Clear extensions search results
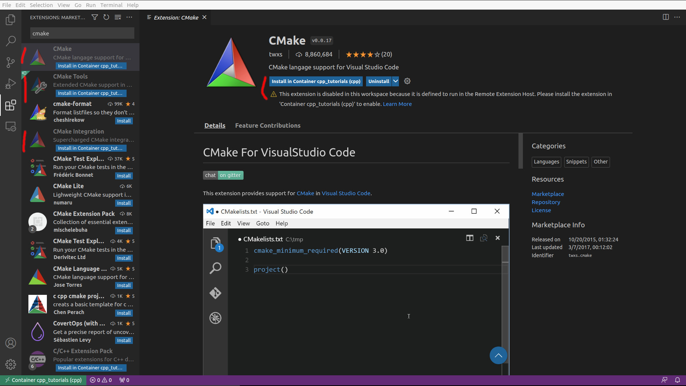 [x=118, y=17]
